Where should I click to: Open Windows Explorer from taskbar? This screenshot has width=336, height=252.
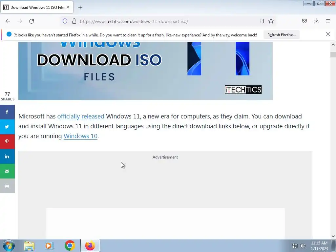click(29, 246)
